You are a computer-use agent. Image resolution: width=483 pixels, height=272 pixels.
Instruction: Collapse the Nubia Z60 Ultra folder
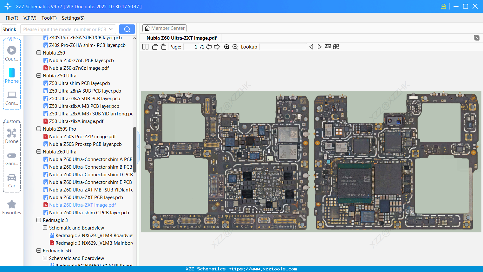click(39, 152)
